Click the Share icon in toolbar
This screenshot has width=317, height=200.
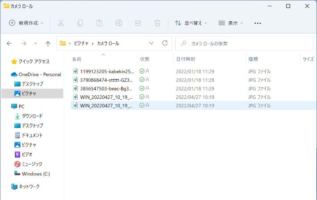pos(138,23)
